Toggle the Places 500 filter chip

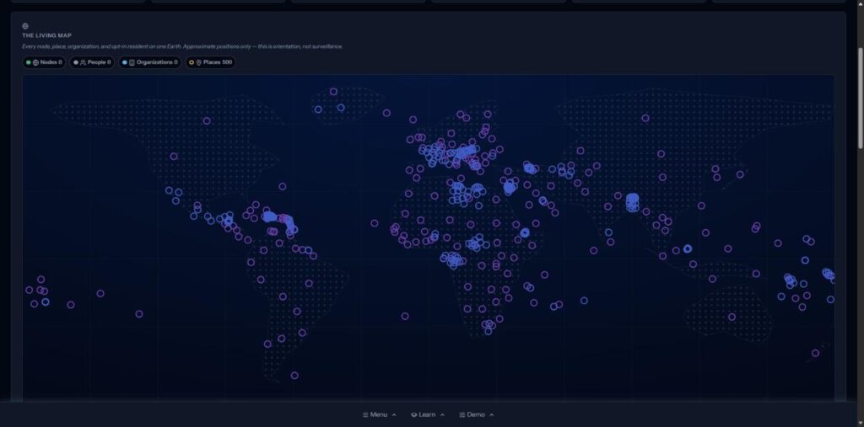(210, 62)
